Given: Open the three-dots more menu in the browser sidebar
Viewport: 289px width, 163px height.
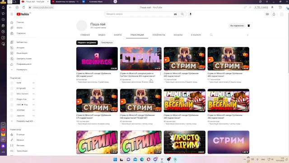Looking at the screenshot, I should [3, 152].
